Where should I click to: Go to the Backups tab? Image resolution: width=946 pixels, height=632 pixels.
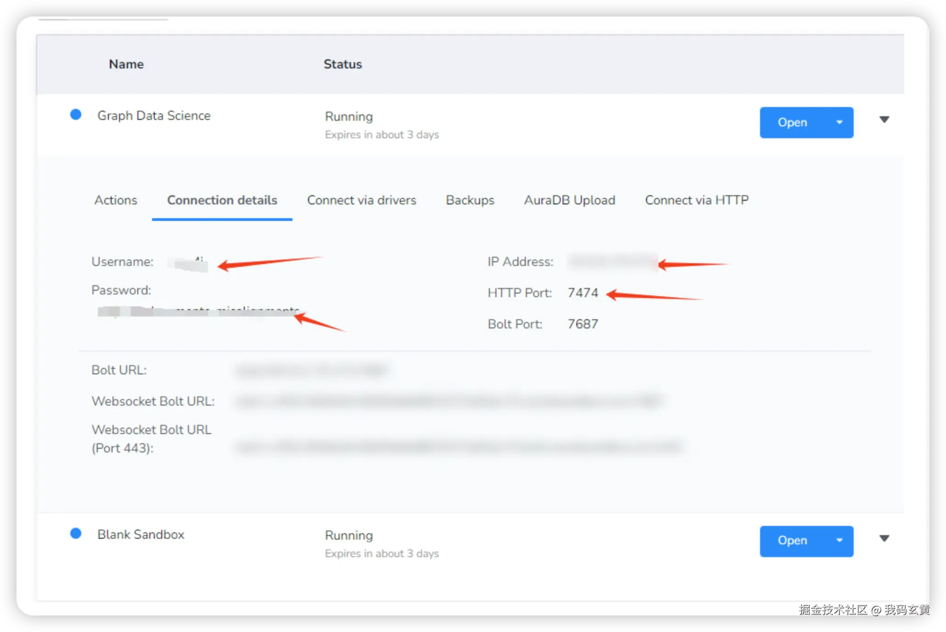pos(470,200)
